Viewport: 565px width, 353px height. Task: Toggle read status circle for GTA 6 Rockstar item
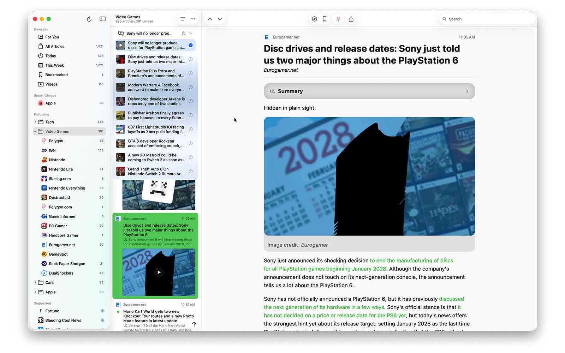click(191, 143)
